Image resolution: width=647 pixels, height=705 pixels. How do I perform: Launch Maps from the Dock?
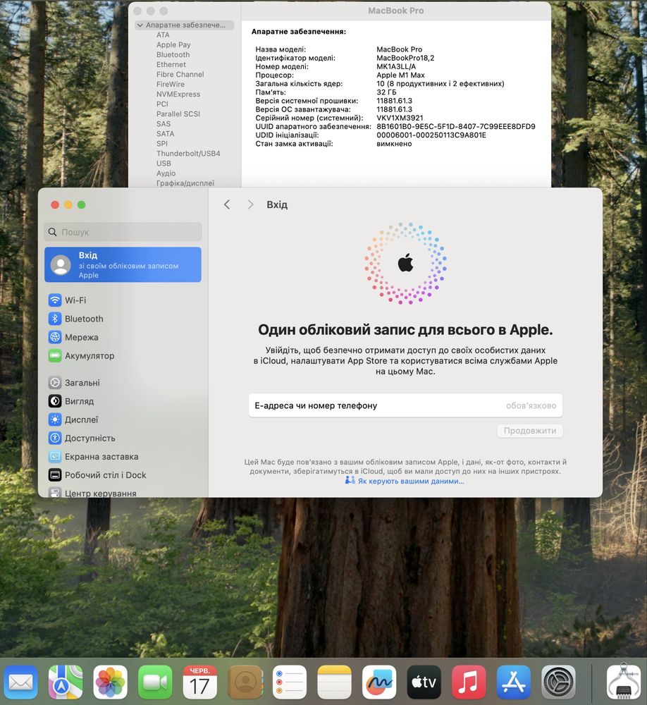tap(66, 682)
